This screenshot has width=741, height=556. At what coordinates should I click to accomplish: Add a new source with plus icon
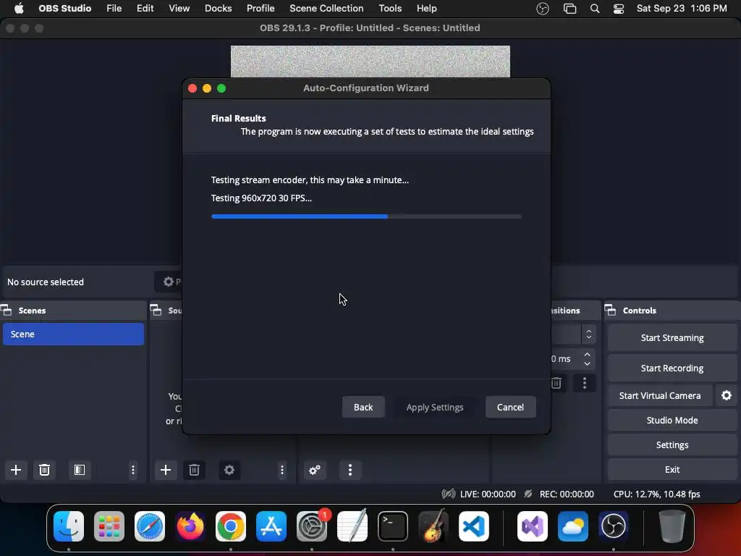166,469
